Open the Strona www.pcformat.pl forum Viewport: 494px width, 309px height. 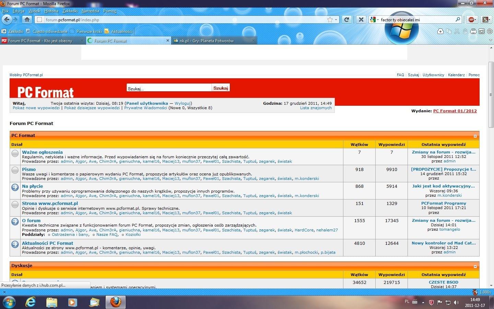tap(50, 203)
